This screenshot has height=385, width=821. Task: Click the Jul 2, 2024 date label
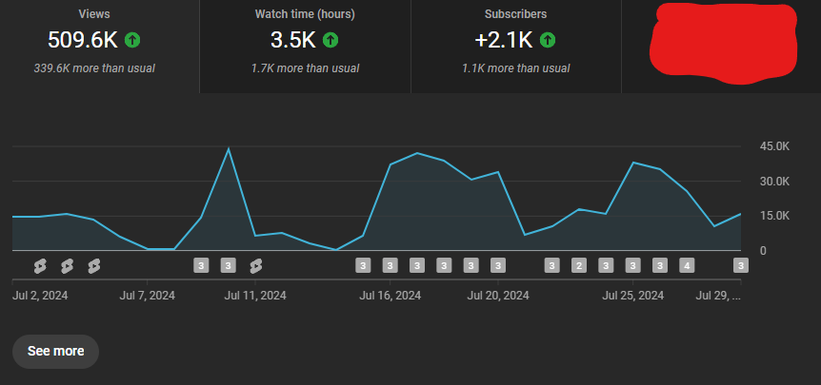(40, 296)
